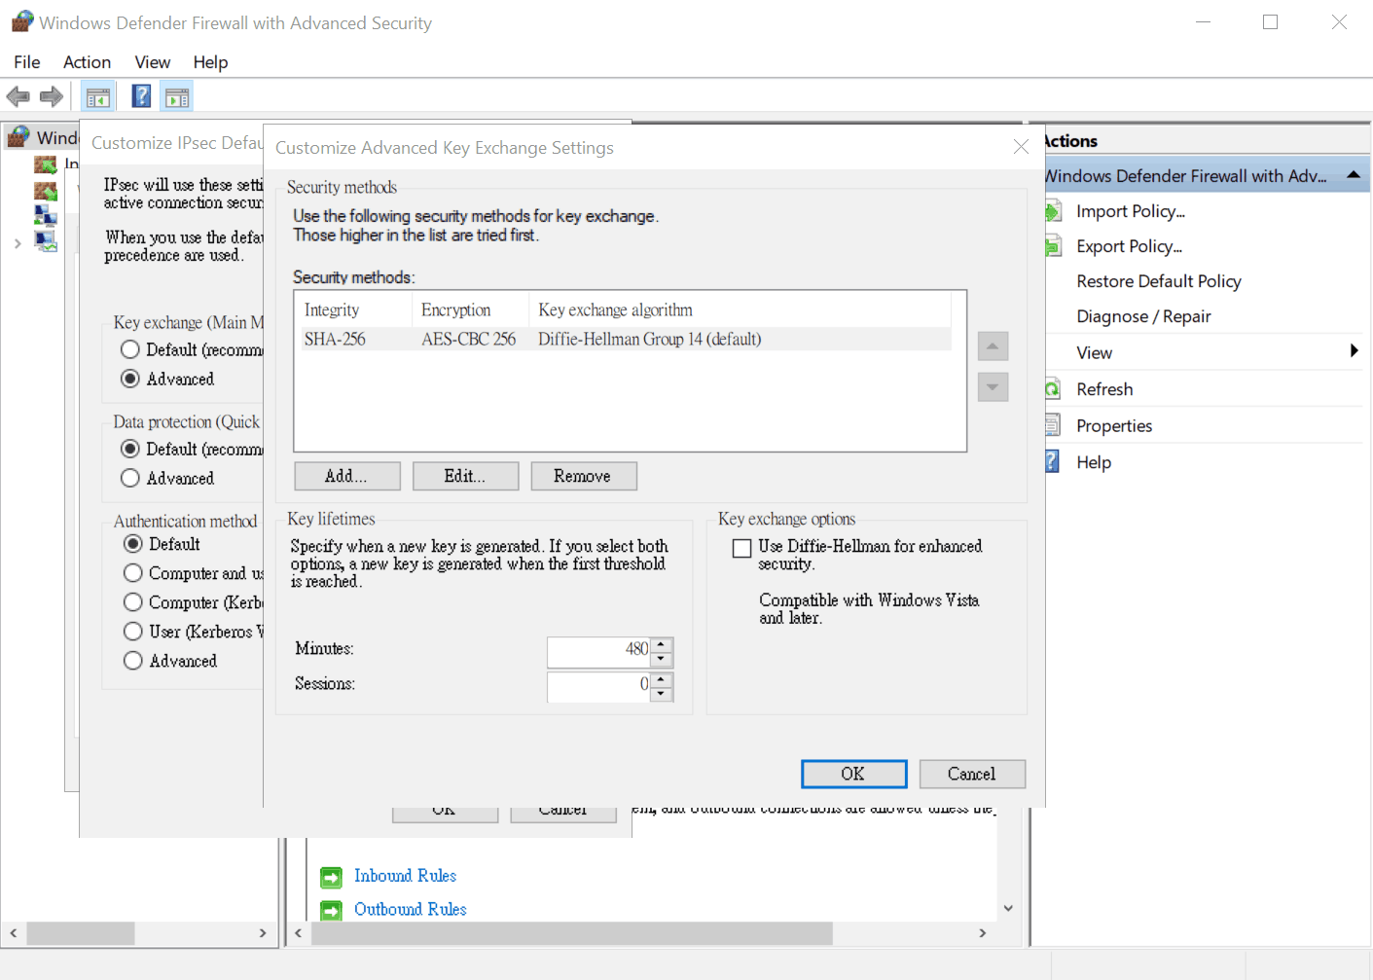Open the Action menu
This screenshot has height=980, width=1373.
(x=87, y=62)
